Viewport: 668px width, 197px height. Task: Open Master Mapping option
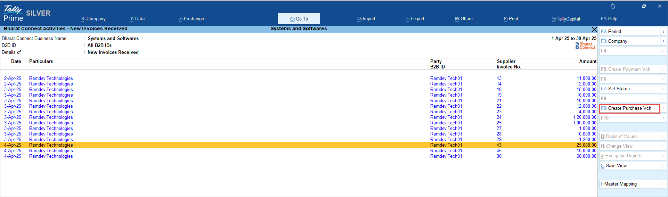pyautogui.click(x=629, y=184)
